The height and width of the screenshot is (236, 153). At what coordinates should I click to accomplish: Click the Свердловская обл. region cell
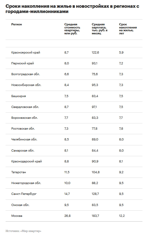(x=25, y=107)
